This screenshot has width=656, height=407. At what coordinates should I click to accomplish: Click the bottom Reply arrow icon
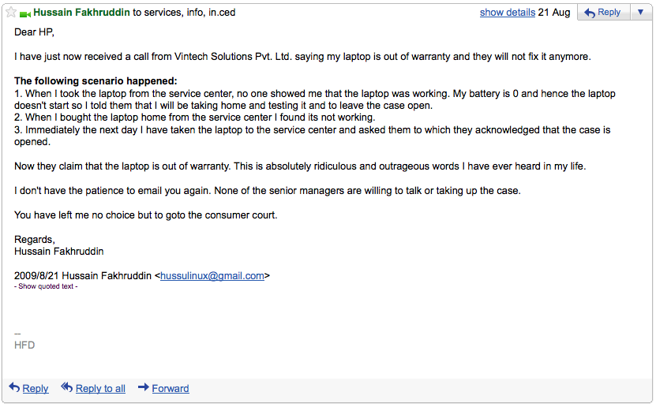pos(14,387)
